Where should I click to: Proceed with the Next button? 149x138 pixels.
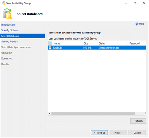(x=118, y=133)
